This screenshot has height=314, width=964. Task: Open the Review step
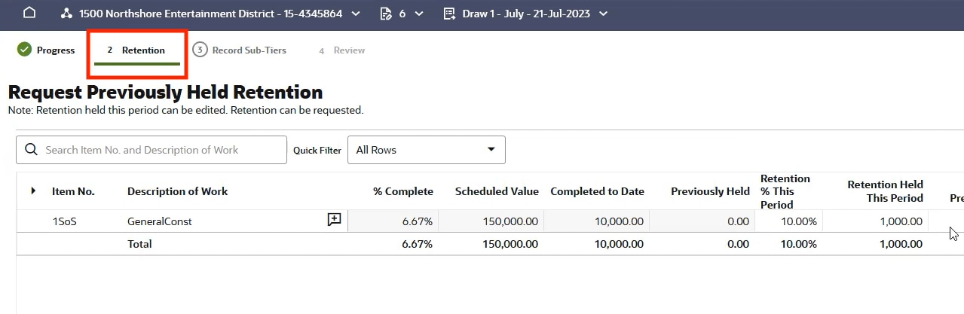coord(348,50)
